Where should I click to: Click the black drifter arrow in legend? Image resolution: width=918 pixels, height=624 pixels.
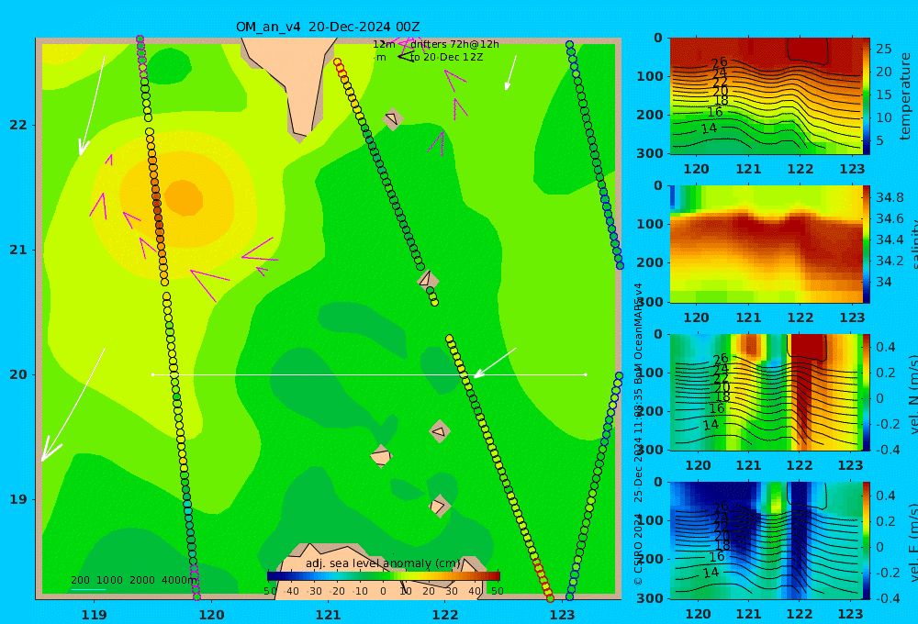pos(406,57)
